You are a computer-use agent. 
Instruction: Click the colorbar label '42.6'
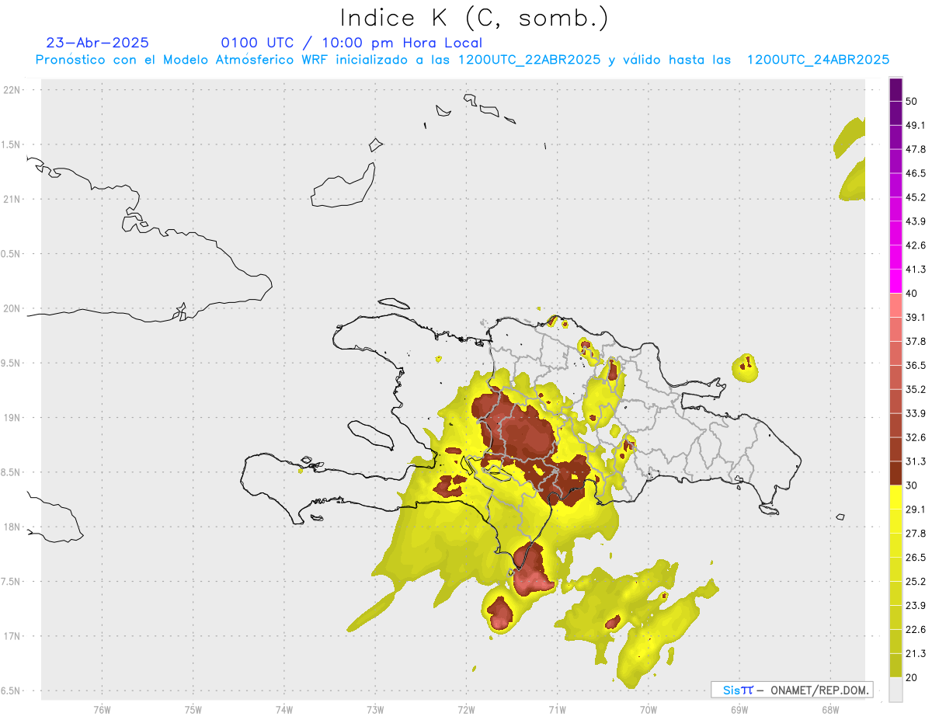916,245
